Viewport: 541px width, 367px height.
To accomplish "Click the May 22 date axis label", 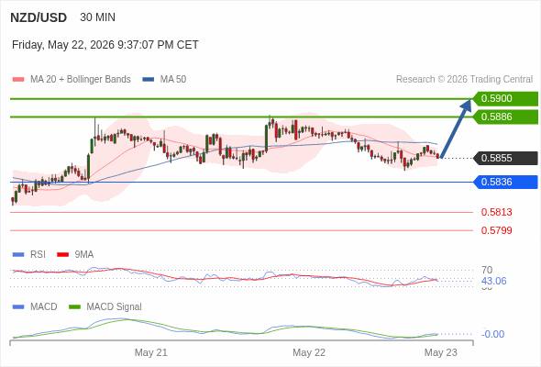I will [309, 353].
